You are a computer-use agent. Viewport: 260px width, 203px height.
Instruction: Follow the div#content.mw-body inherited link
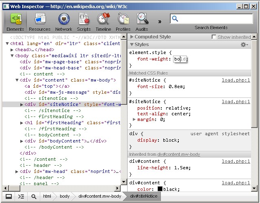(x=179, y=154)
